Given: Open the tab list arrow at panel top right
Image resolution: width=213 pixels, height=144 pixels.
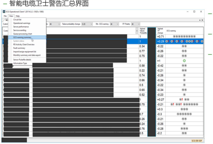Looking at the screenshot, I should point(200,20).
